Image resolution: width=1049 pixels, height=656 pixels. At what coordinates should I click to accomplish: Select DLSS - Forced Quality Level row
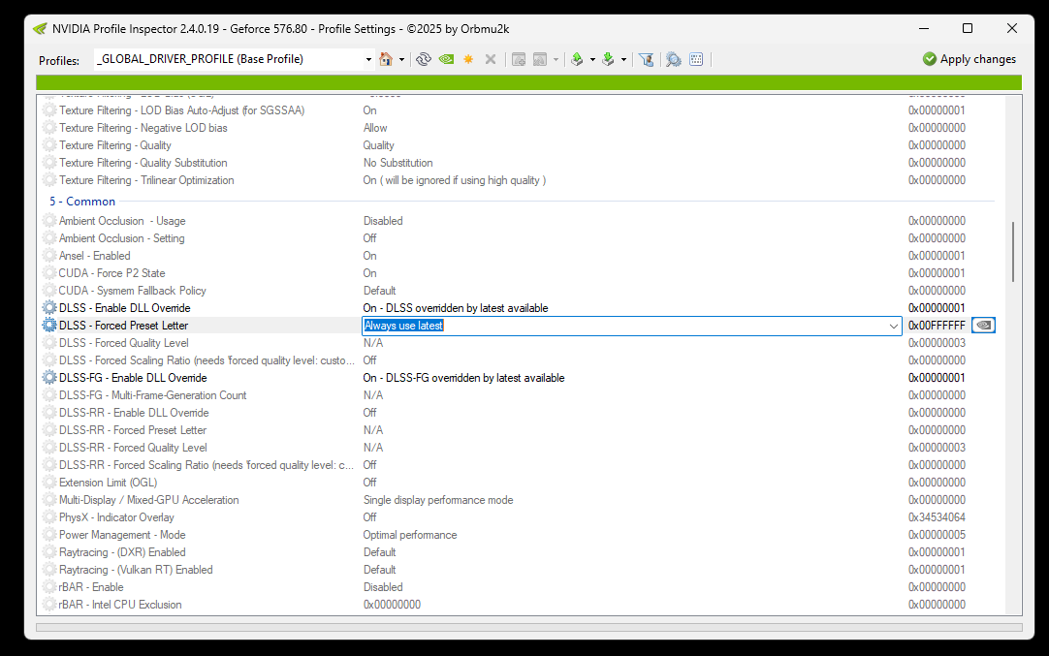519,343
